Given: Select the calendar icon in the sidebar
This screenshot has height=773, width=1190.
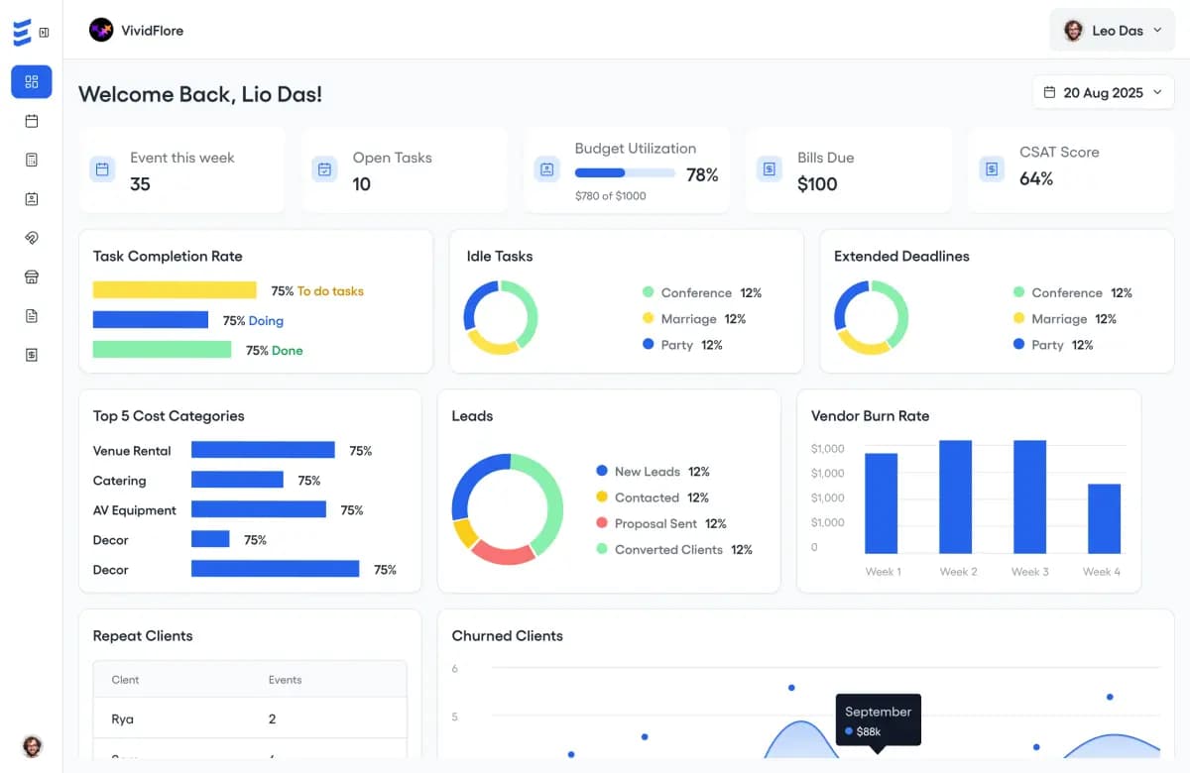Looking at the screenshot, I should 31,121.
